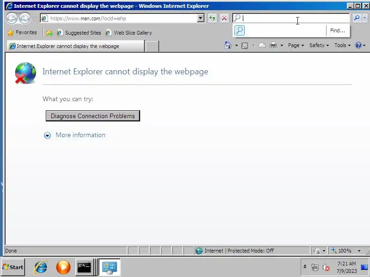
Task: Click the network connection tray icon
Action: [315, 267]
